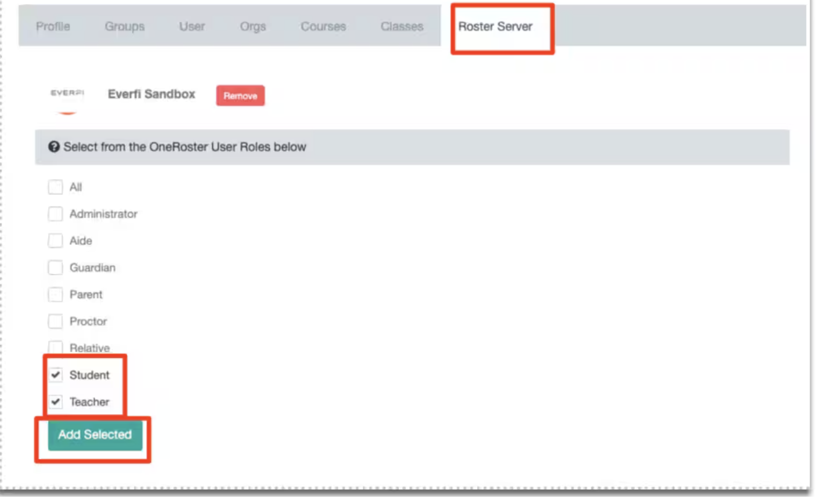Remove the Everfi Sandbox connection

(x=240, y=95)
